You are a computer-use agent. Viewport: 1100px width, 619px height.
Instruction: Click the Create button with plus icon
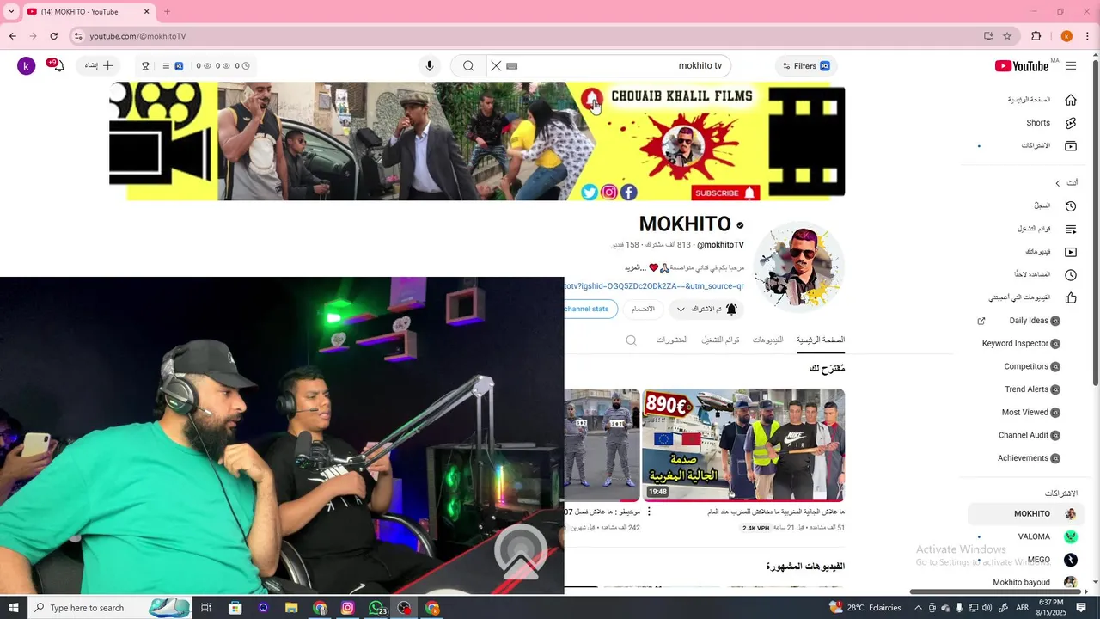tap(100, 66)
